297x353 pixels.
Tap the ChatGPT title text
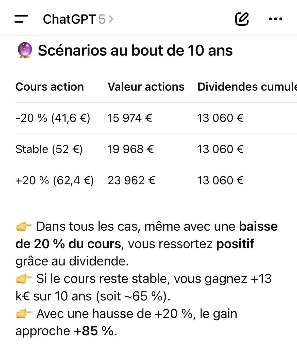[x=69, y=19]
